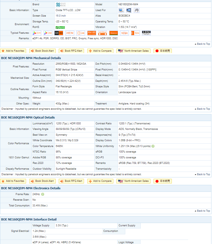Open help icon next to 240Hz Frame Rate

(43, 194)
